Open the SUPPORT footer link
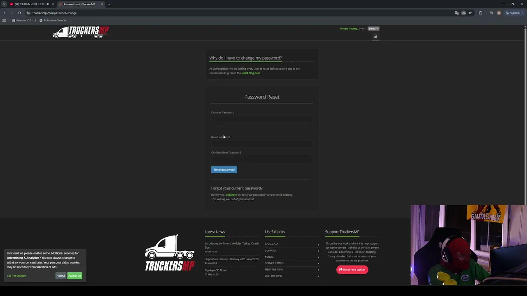The image size is (527, 296). 270,251
